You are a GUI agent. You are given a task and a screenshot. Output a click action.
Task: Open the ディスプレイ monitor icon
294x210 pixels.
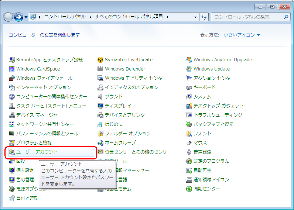pos(100,106)
